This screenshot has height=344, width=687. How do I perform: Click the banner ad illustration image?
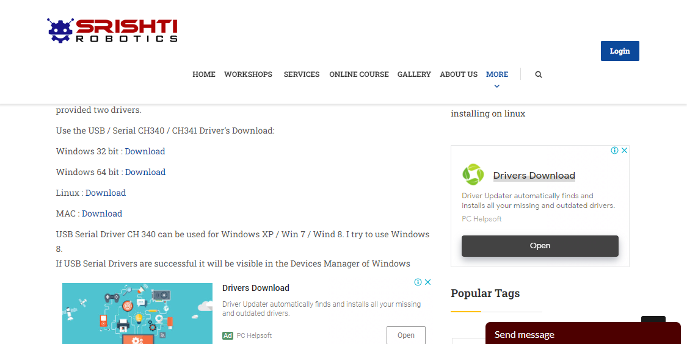pos(137,313)
